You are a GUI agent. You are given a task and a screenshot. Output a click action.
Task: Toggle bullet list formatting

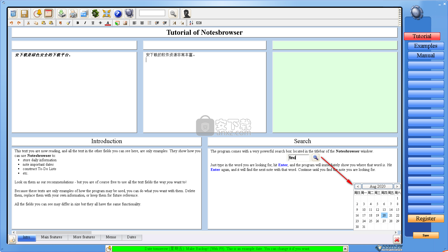tap(150, 23)
